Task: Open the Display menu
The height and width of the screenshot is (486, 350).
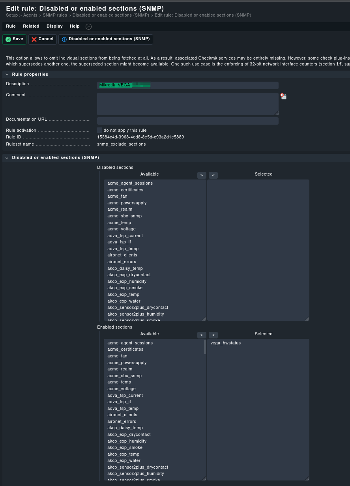Action: [x=54, y=26]
